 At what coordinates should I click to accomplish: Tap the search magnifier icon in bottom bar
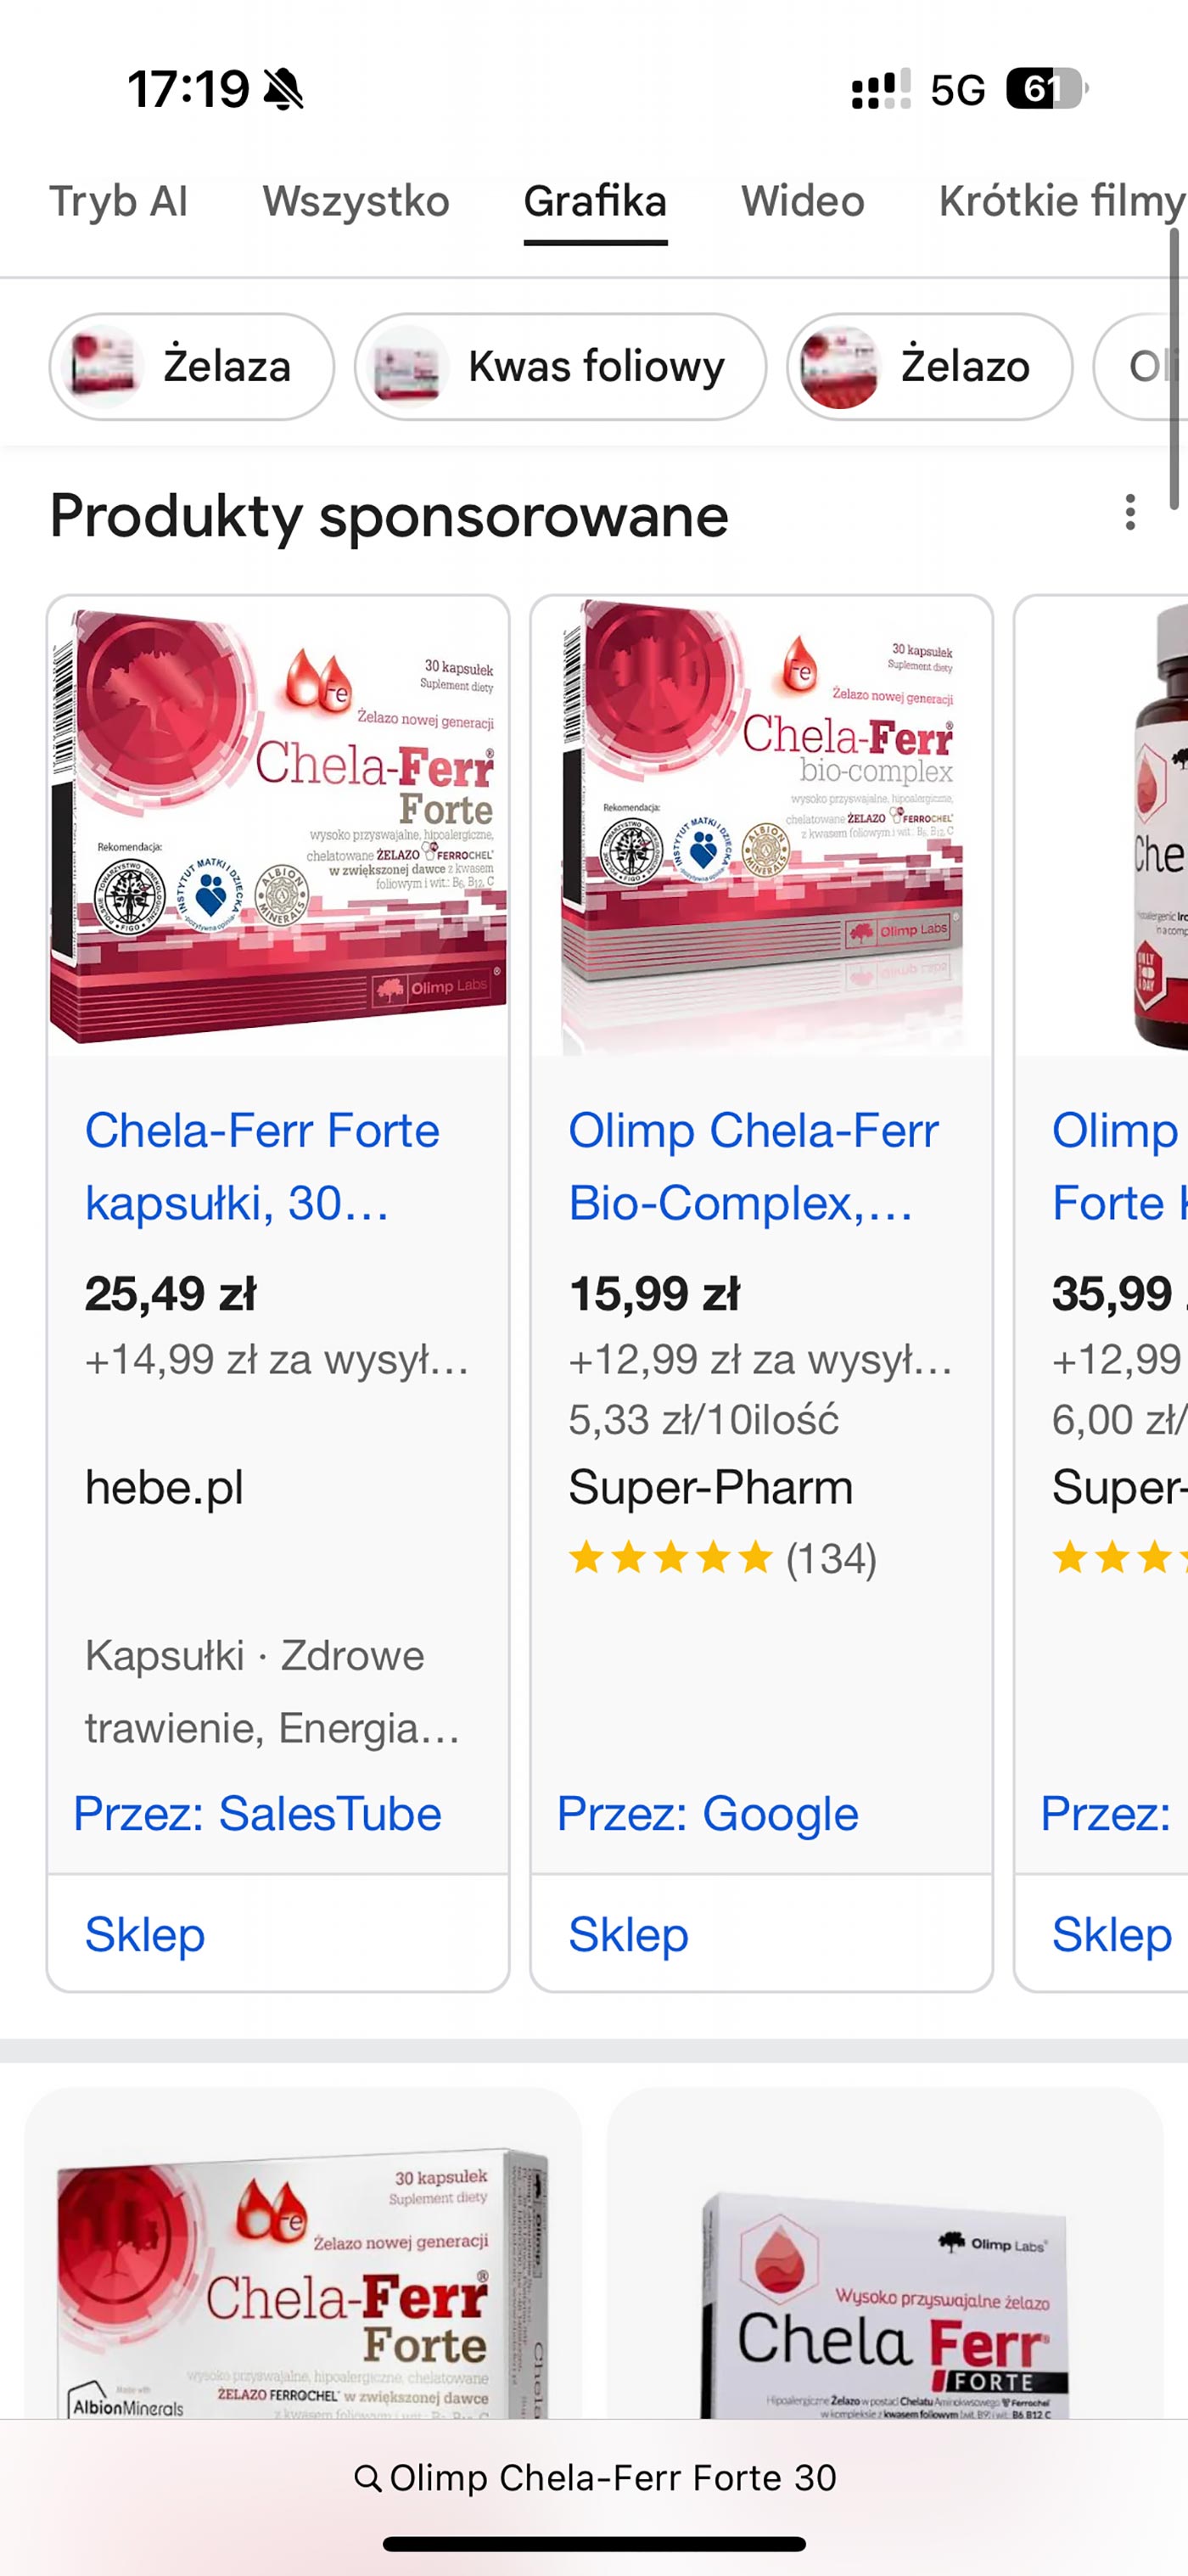point(368,2479)
